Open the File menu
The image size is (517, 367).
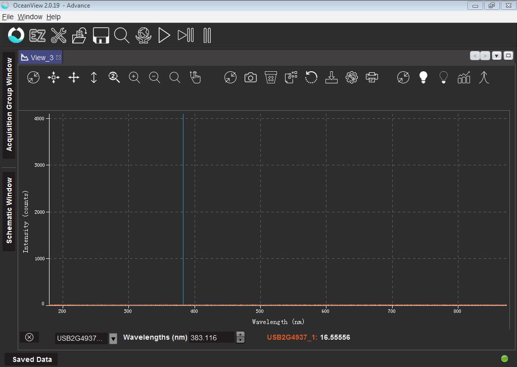8,17
